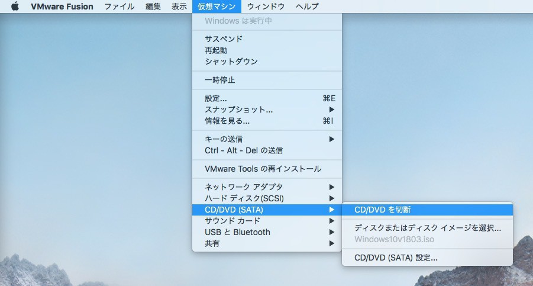Select the highlighted CD/DVD (SATA) item
Screen dimensions: 533x286
[267, 210]
